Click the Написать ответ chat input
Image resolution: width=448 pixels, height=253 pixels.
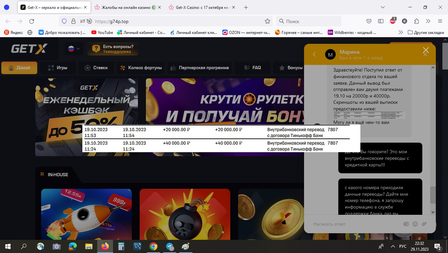pyautogui.click(x=356, y=224)
